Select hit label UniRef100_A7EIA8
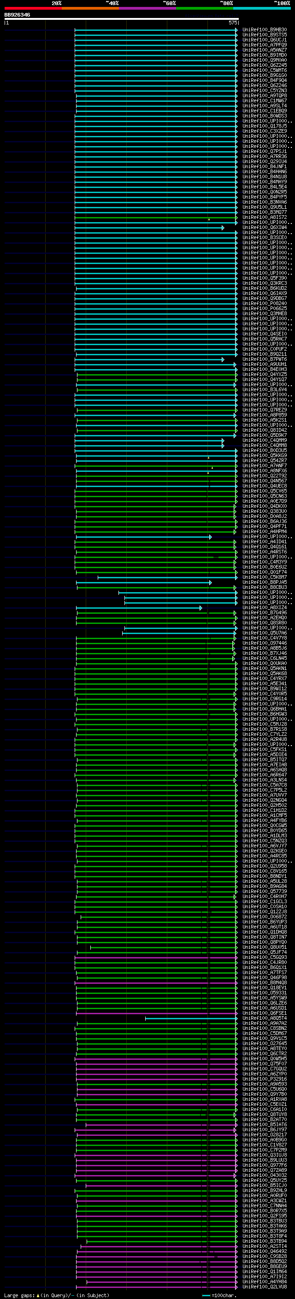The height and width of the screenshot is (1299, 295). tap(265, 764)
